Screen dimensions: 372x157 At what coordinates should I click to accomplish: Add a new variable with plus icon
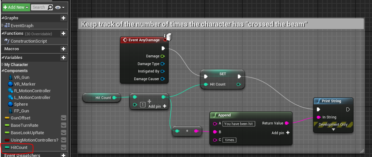click(x=63, y=58)
